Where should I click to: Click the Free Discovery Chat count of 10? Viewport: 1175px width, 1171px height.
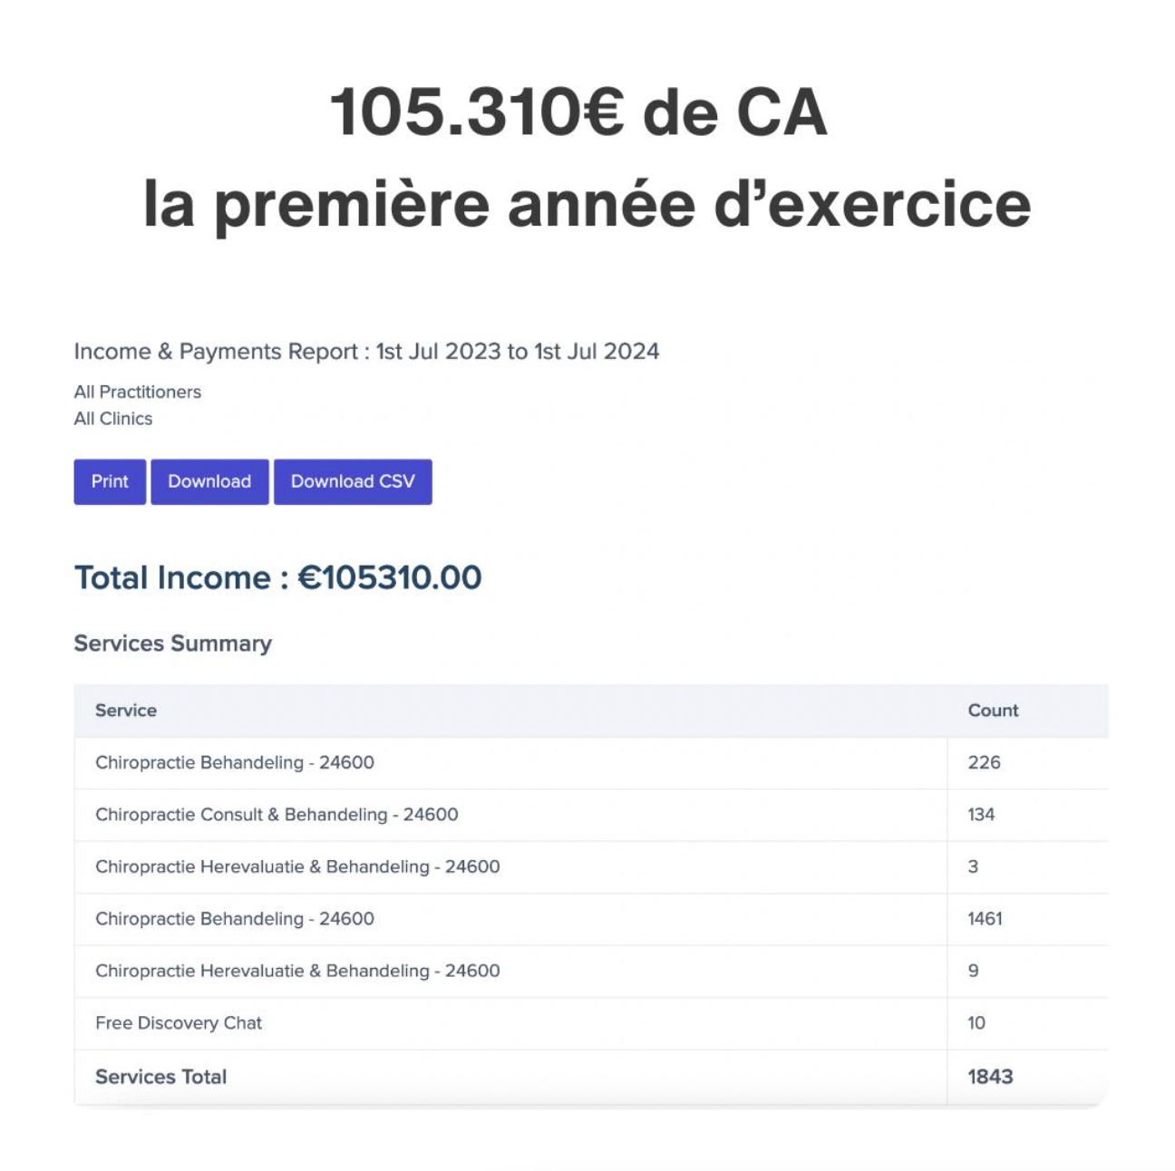pos(976,1023)
